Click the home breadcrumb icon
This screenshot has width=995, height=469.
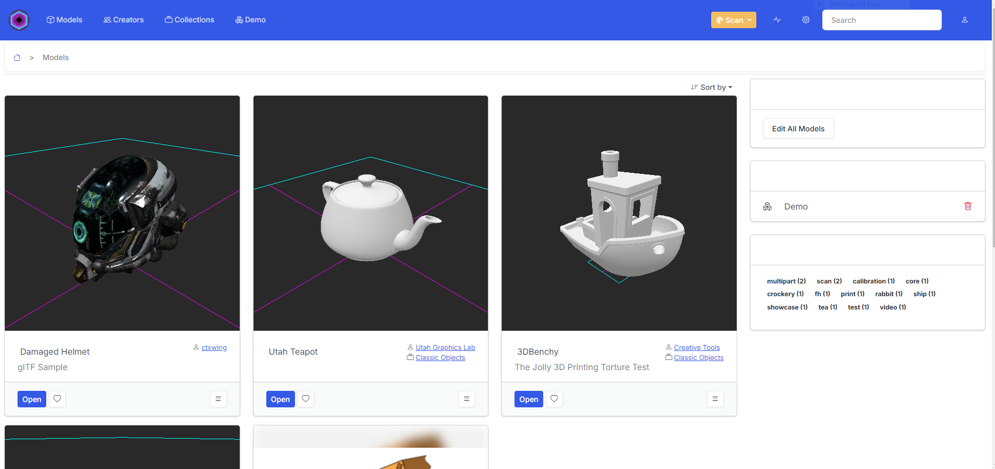click(x=17, y=57)
